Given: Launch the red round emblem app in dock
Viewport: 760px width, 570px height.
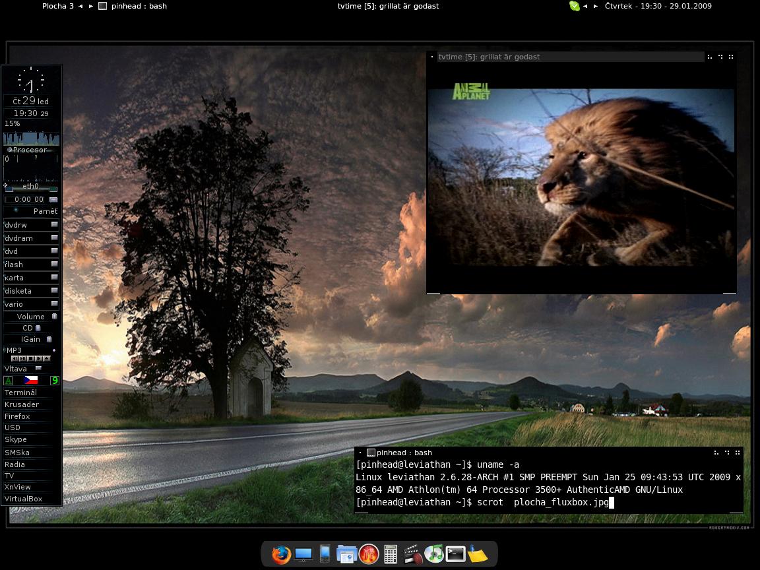Looking at the screenshot, I should (369, 554).
